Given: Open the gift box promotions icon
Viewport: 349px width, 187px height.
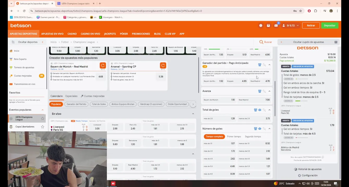Looking at the screenshot, I should (268, 25).
